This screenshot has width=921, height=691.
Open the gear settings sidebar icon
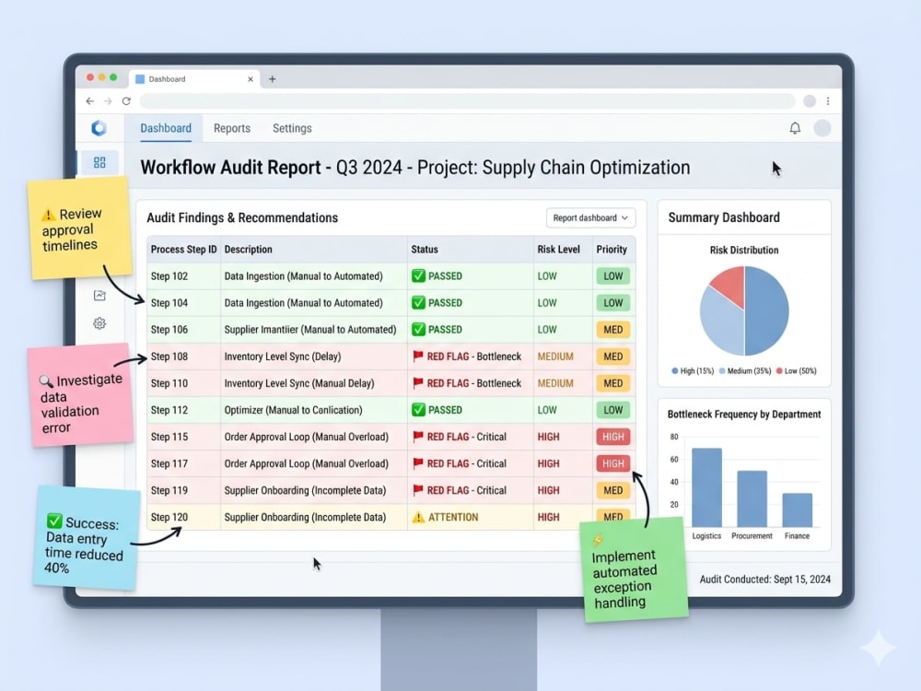pos(99,323)
